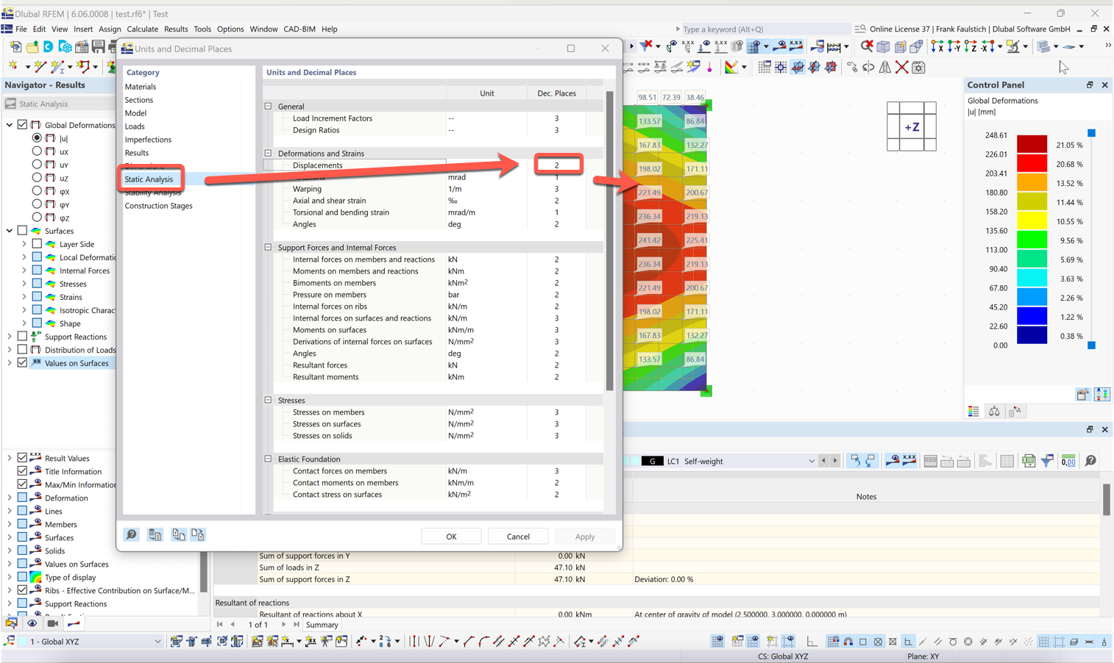
Task: Click the dialog help search icon
Action: 131,535
